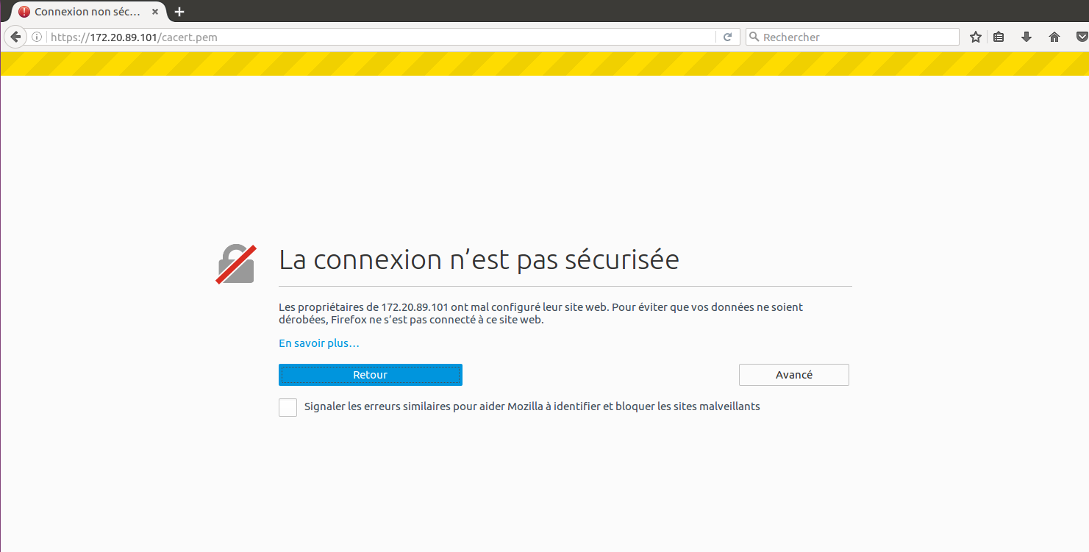1089x552 pixels.
Task: Reload the page with the refresh icon
Action: tap(727, 37)
